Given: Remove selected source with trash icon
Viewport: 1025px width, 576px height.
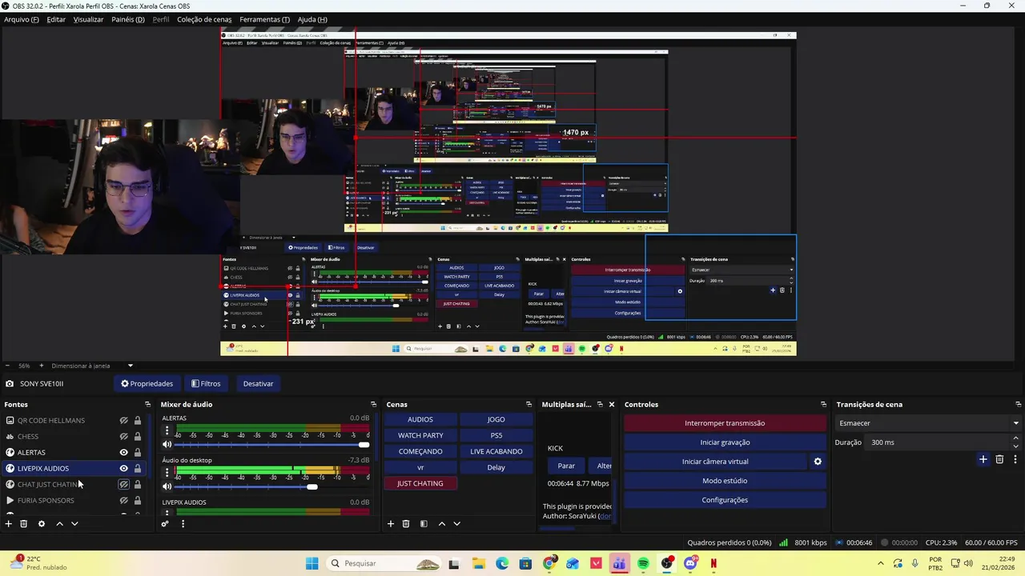Looking at the screenshot, I should 24,524.
